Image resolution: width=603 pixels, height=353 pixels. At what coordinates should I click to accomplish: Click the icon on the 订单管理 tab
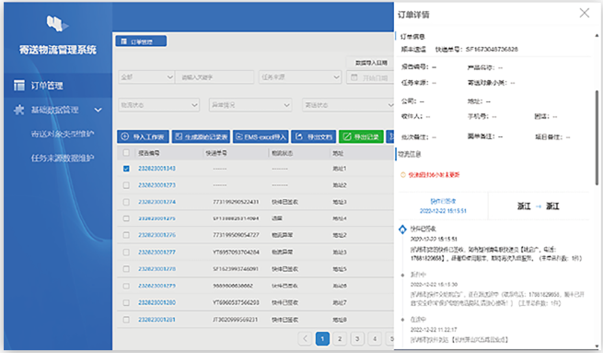124,41
